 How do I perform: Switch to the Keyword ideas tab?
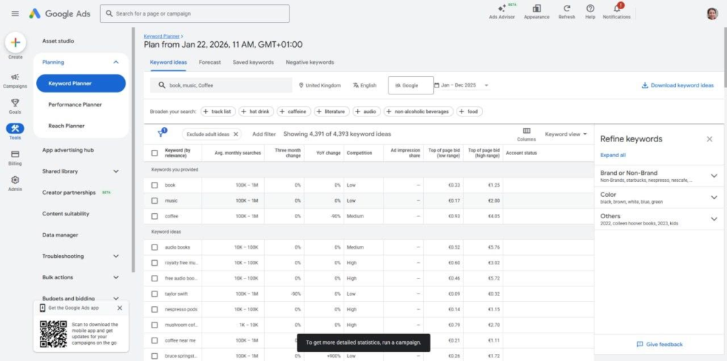(x=168, y=62)
